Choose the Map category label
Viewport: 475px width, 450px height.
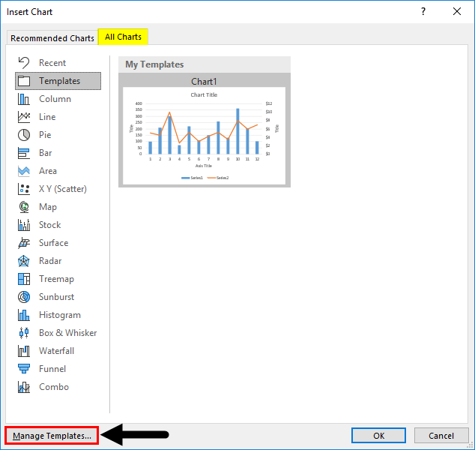pyautogui.click(x=48, y=207)
